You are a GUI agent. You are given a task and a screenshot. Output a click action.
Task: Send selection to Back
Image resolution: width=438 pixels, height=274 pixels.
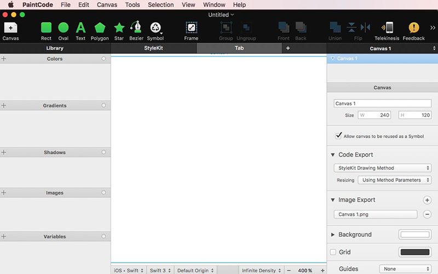(301, 31)
